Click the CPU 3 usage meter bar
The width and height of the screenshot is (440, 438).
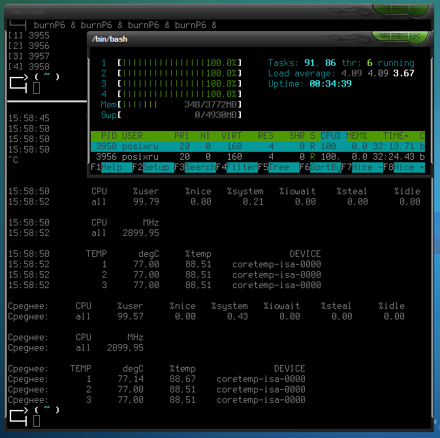click(x=180, y=83)
